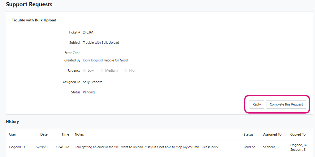Click the Support Requests page heading

(x=29, y=4)
